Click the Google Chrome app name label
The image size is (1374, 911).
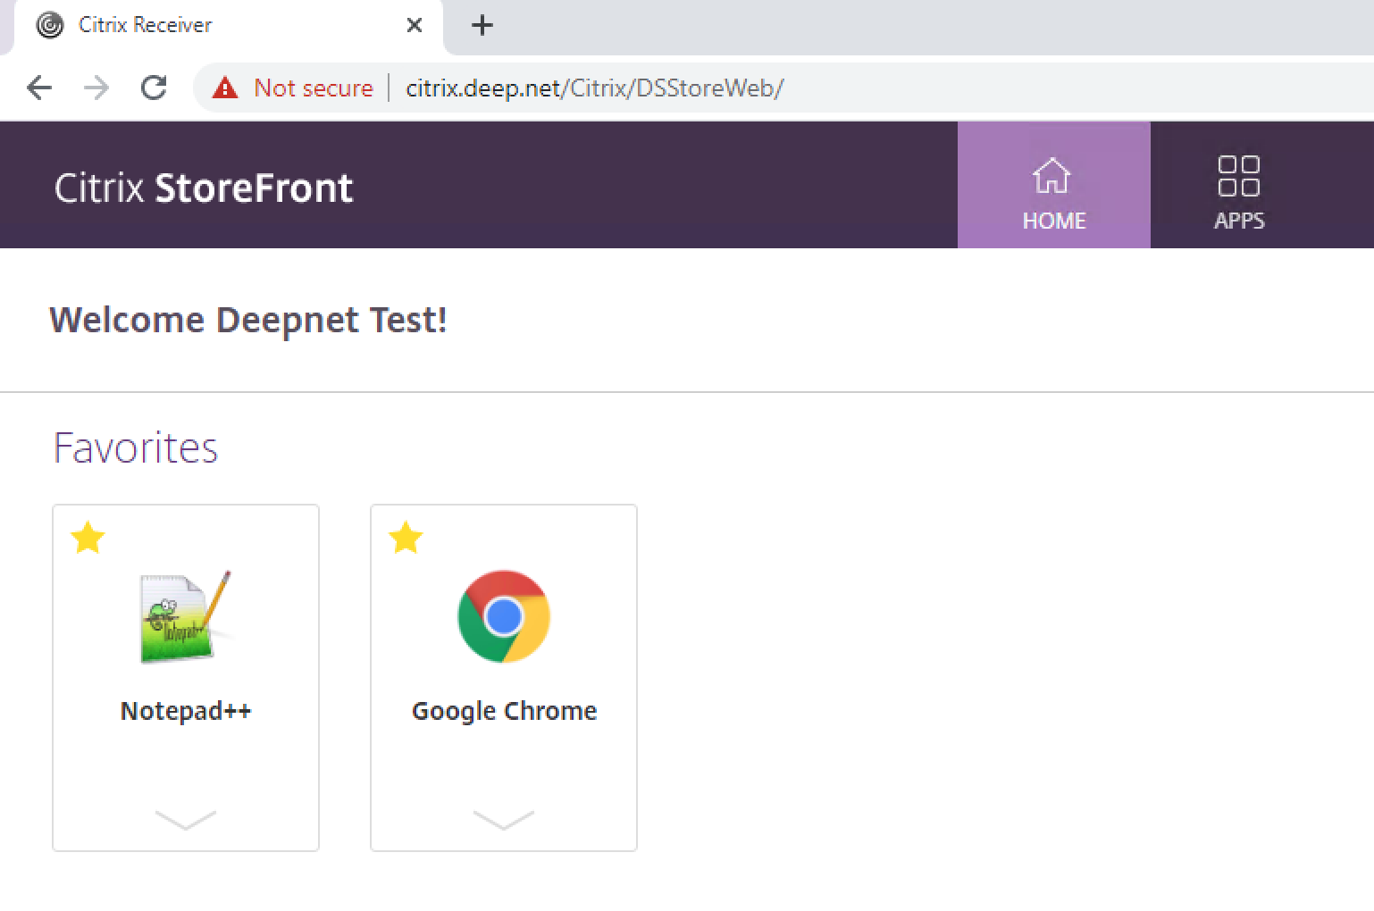pyautogui.click(x=504, y=711)
